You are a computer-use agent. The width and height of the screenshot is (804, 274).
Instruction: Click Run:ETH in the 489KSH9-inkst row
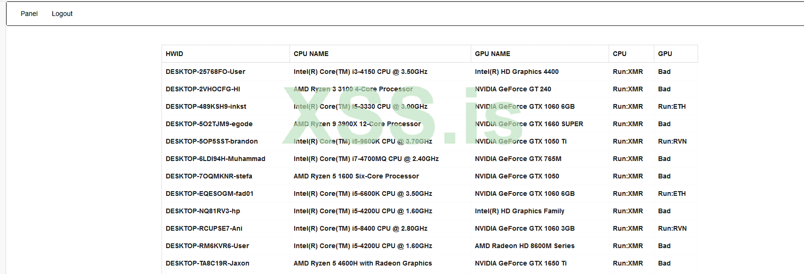point(672,106)
